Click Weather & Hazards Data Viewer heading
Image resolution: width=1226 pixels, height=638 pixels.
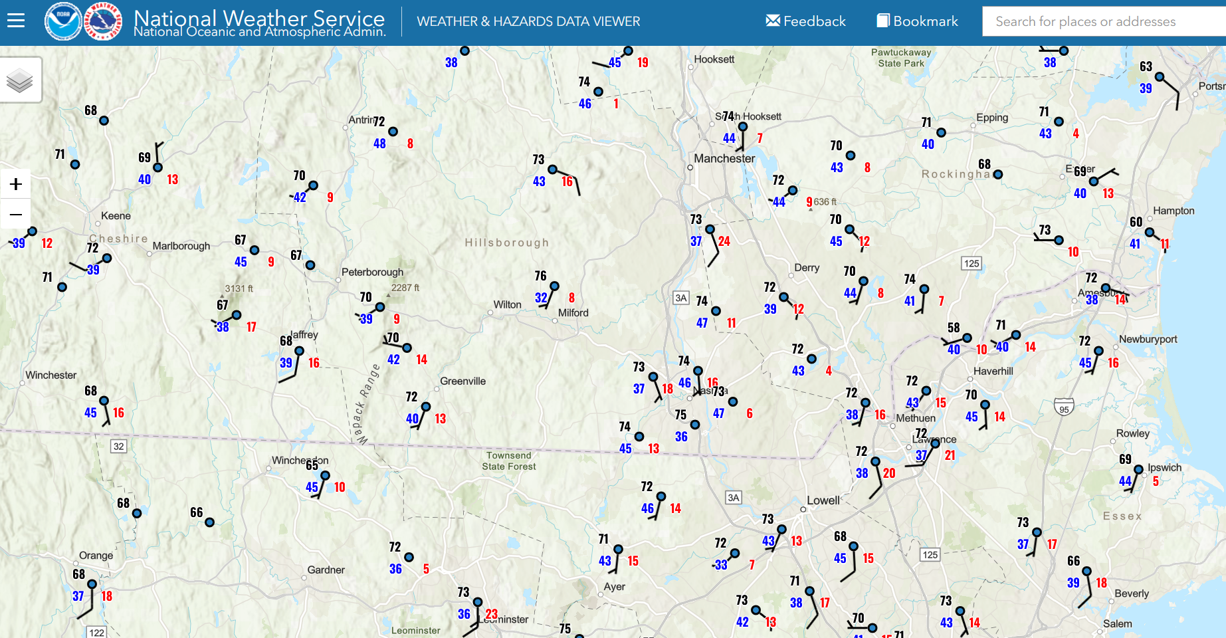(528, 21)
